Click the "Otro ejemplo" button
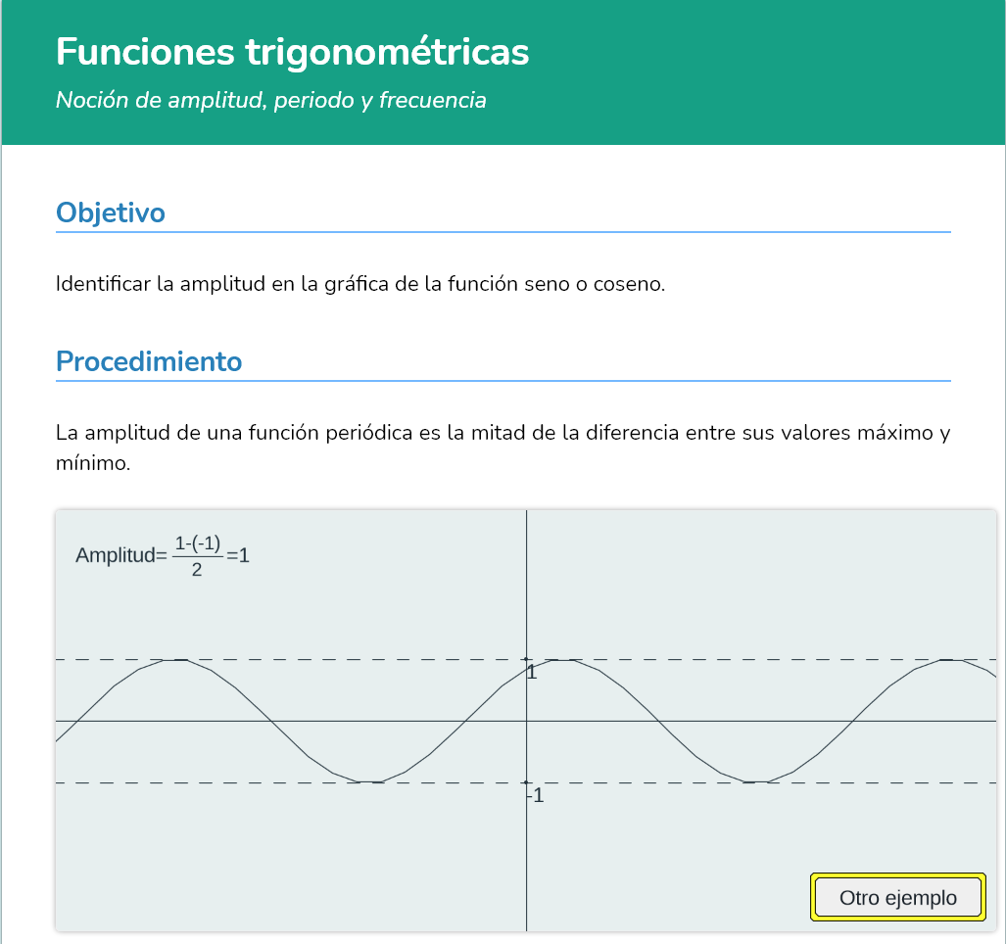 [x=897, y=898]
